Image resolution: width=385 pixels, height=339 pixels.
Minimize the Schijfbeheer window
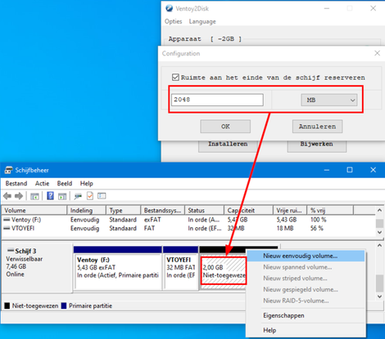[x=327, y=170]
